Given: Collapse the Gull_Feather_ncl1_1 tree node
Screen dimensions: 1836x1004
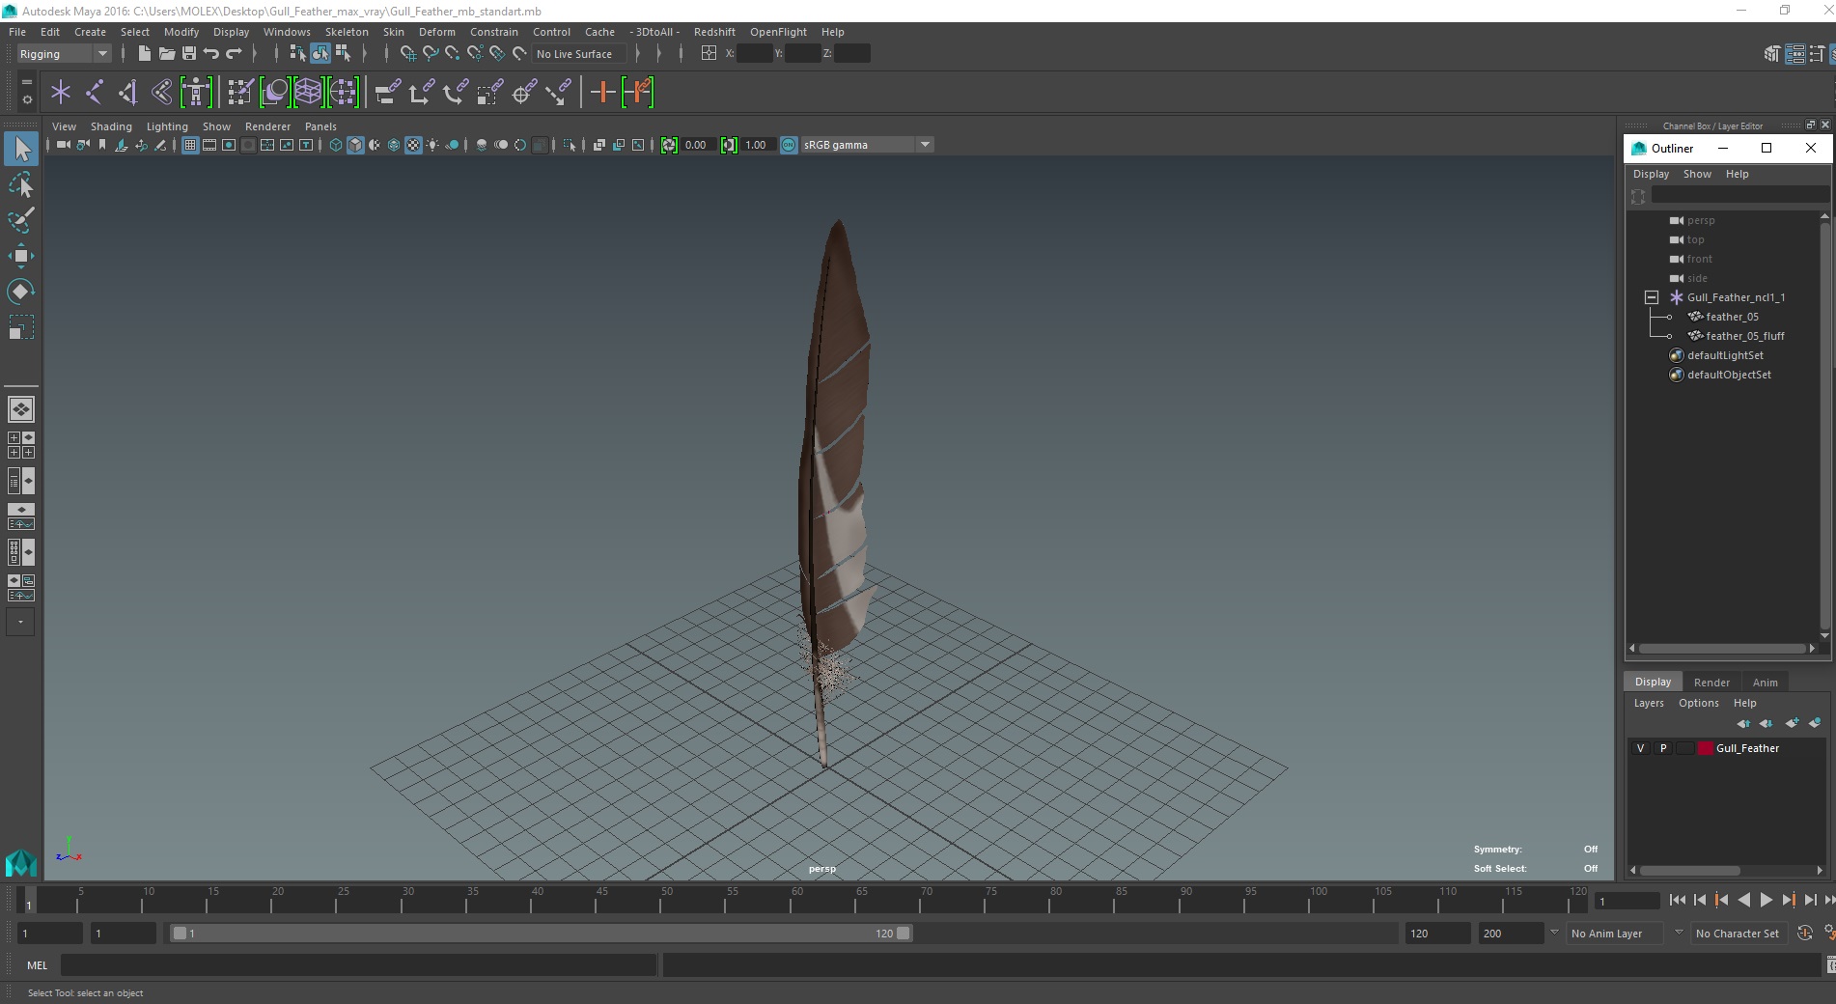Looking at the screenshot, I should coord(1652,297).
